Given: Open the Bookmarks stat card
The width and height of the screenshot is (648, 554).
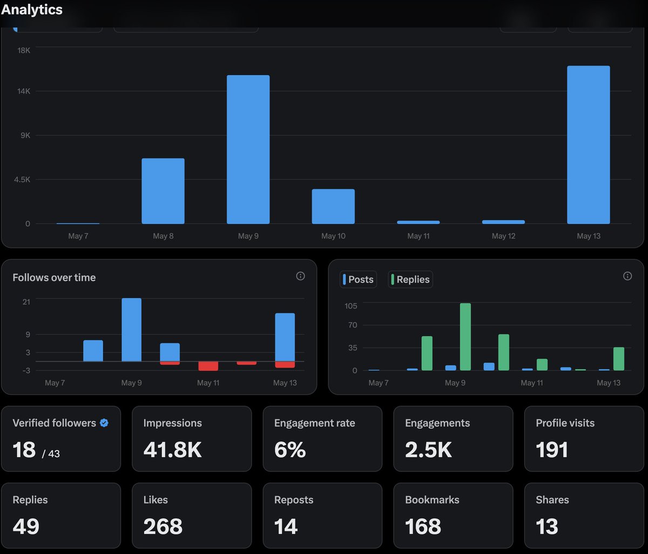Looking at the screenshot, I should pos(453,516).
